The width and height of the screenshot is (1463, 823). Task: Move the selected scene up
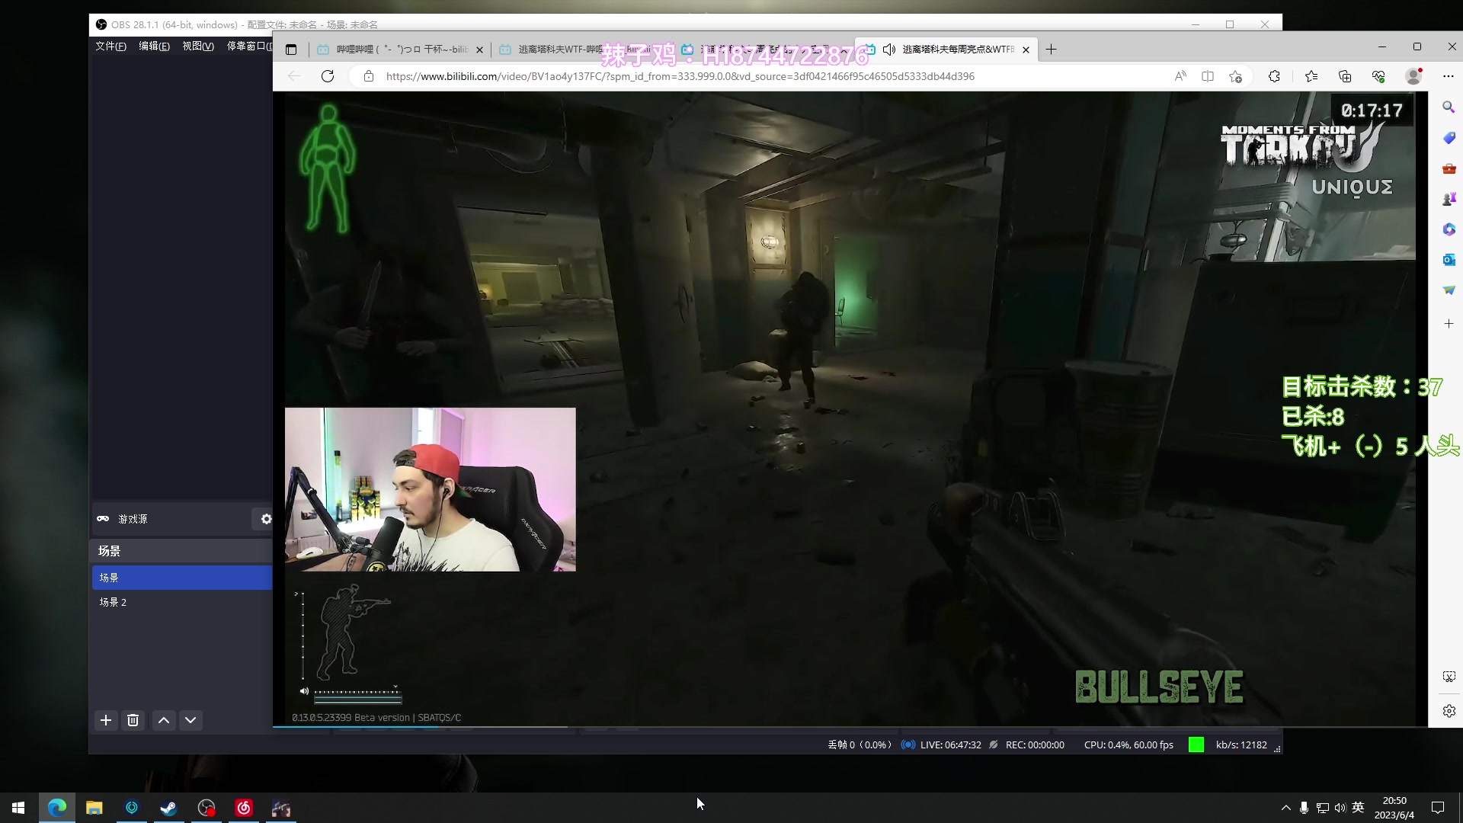164,720
